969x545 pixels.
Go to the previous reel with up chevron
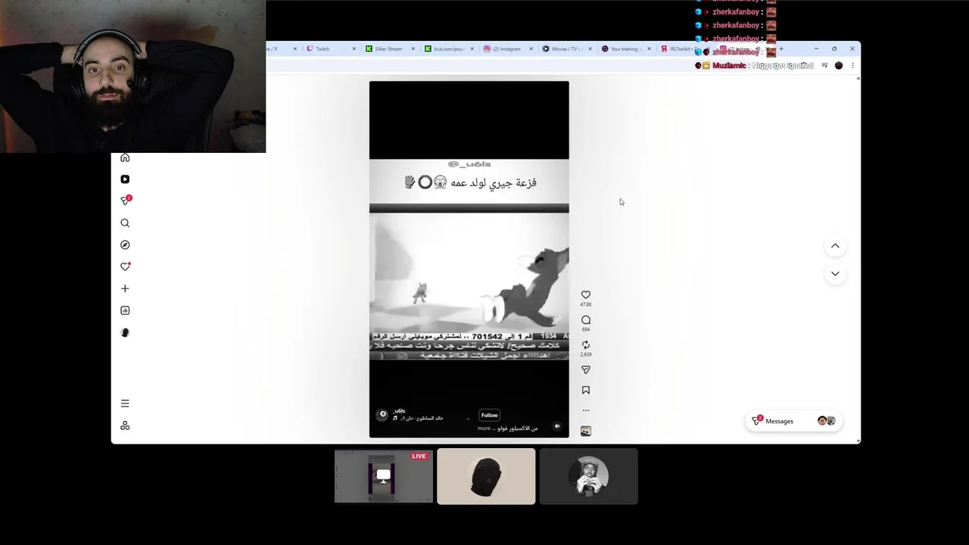click(x=835, y=246)
